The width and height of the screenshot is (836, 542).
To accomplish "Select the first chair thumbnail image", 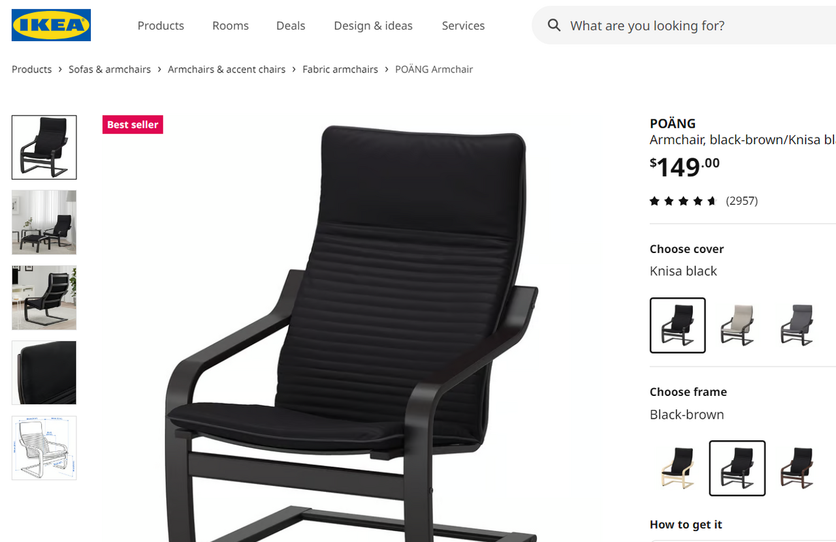I will (x=44, y=147).
